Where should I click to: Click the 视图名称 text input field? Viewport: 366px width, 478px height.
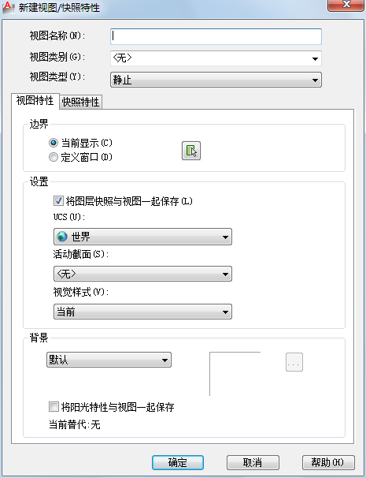[216, 36]
